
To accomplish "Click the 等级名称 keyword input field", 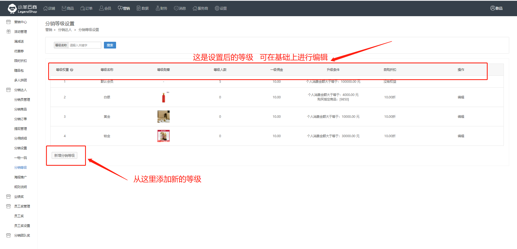I will [85, 45].
